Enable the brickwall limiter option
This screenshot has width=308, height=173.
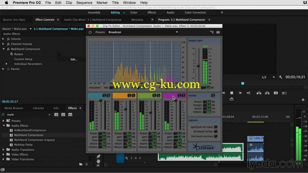coord(216,131)
